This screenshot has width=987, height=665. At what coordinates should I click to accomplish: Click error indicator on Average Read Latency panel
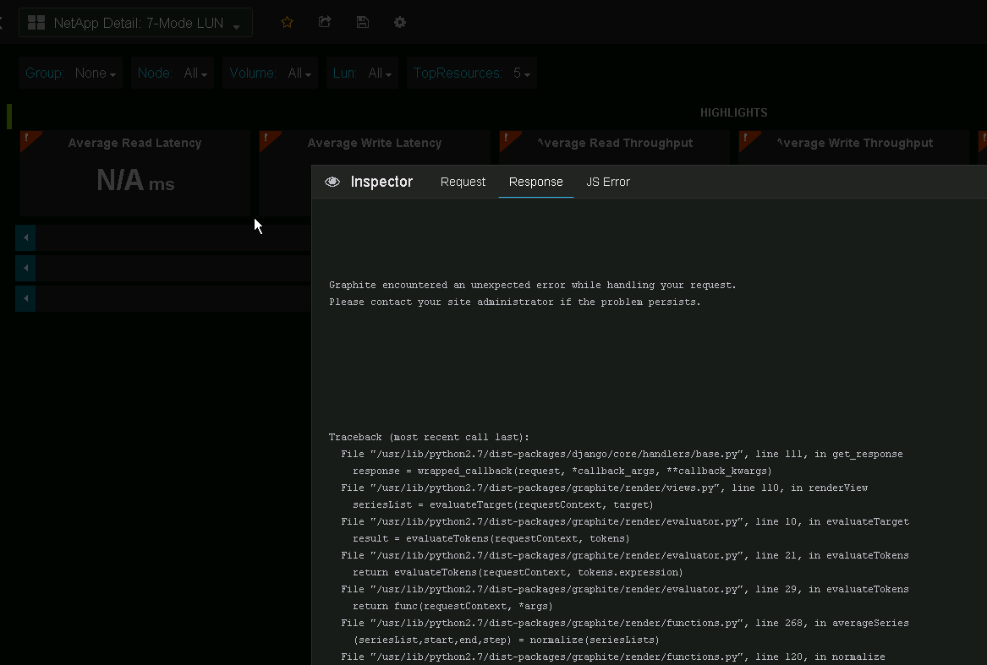pyautogui.click(x=26, y=137)
